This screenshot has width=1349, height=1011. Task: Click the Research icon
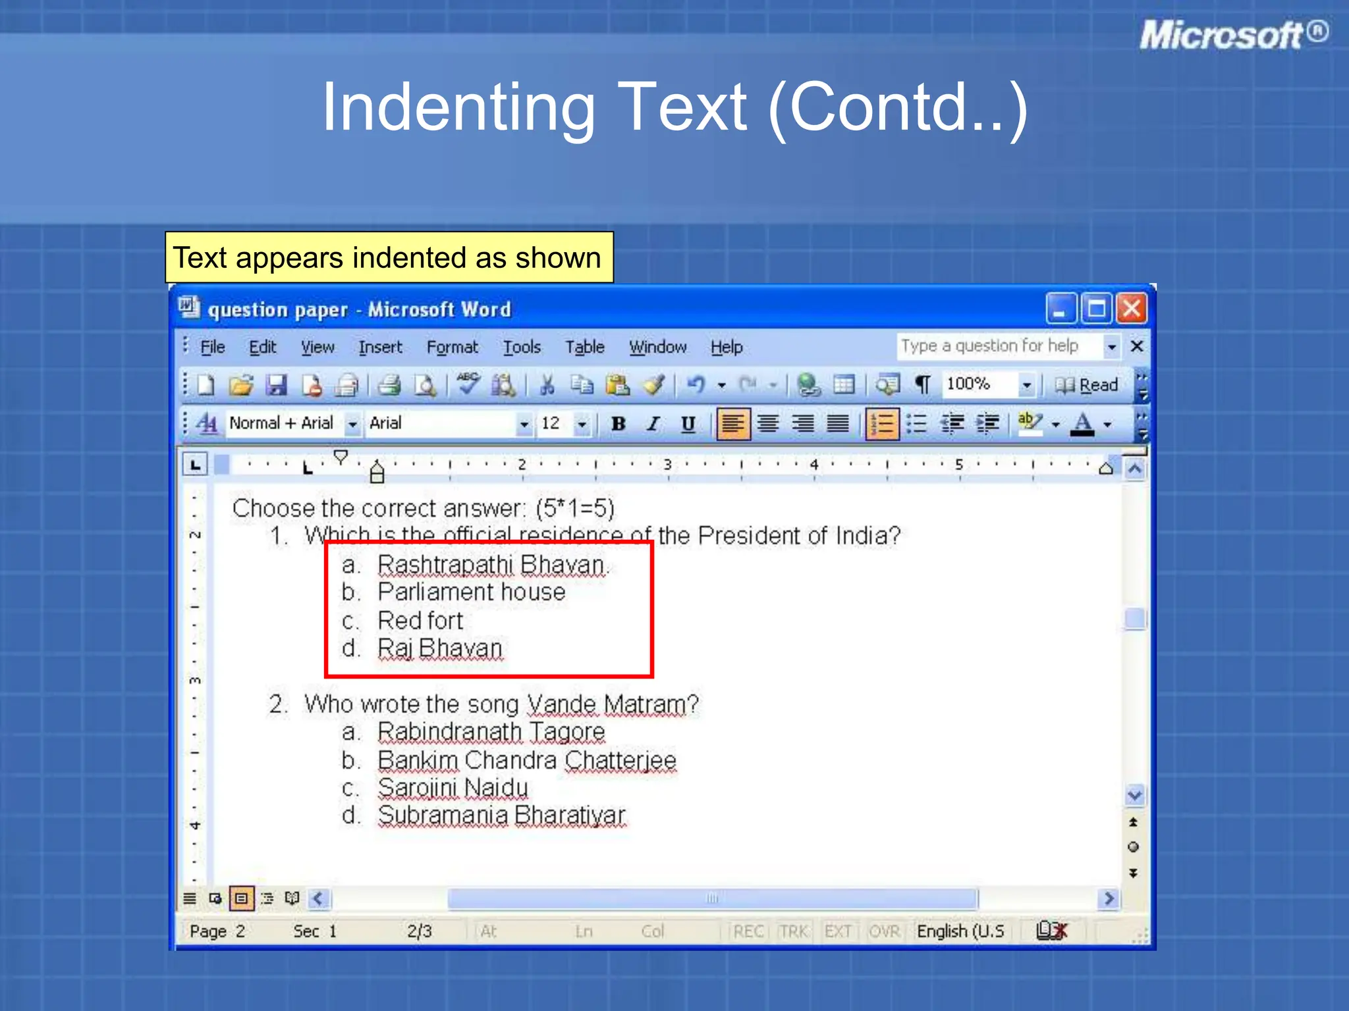click(504, 385)
